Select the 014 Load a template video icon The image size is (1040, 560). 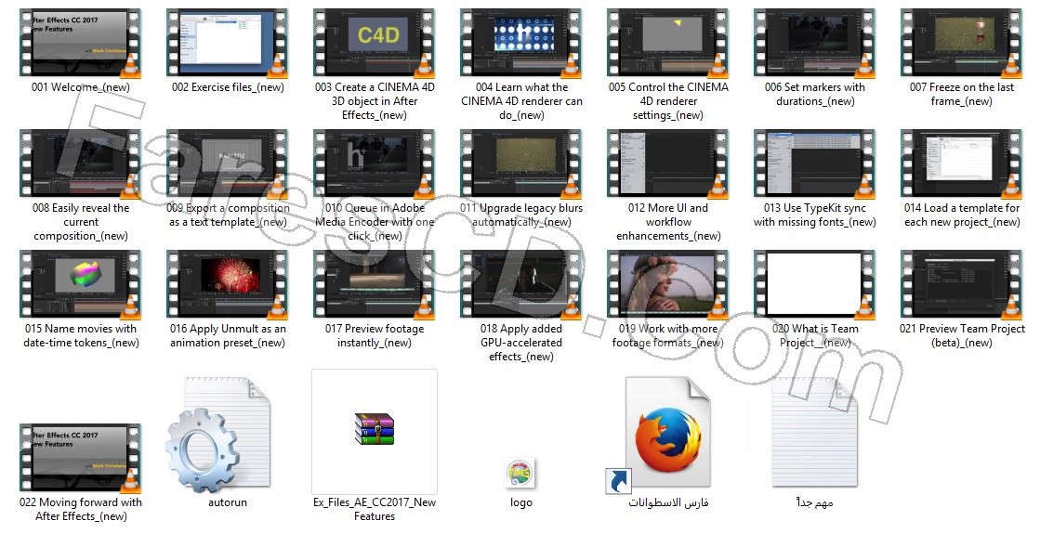pyautogui.click(x=962, y=163)
